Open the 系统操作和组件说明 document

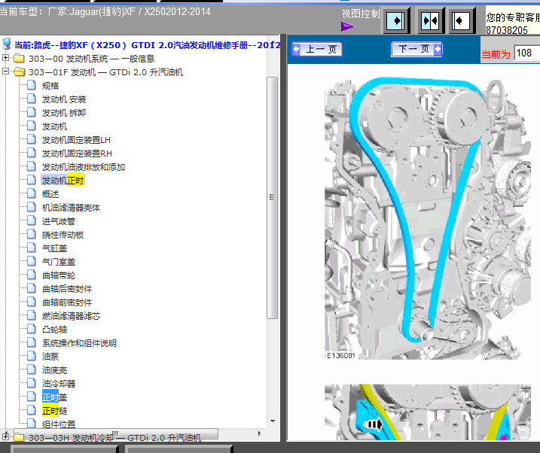(x=79, y=343)
